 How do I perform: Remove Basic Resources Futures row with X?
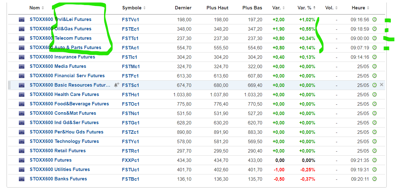tap(381, 85)
